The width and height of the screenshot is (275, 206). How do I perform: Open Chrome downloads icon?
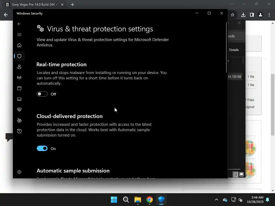point(243,15)
